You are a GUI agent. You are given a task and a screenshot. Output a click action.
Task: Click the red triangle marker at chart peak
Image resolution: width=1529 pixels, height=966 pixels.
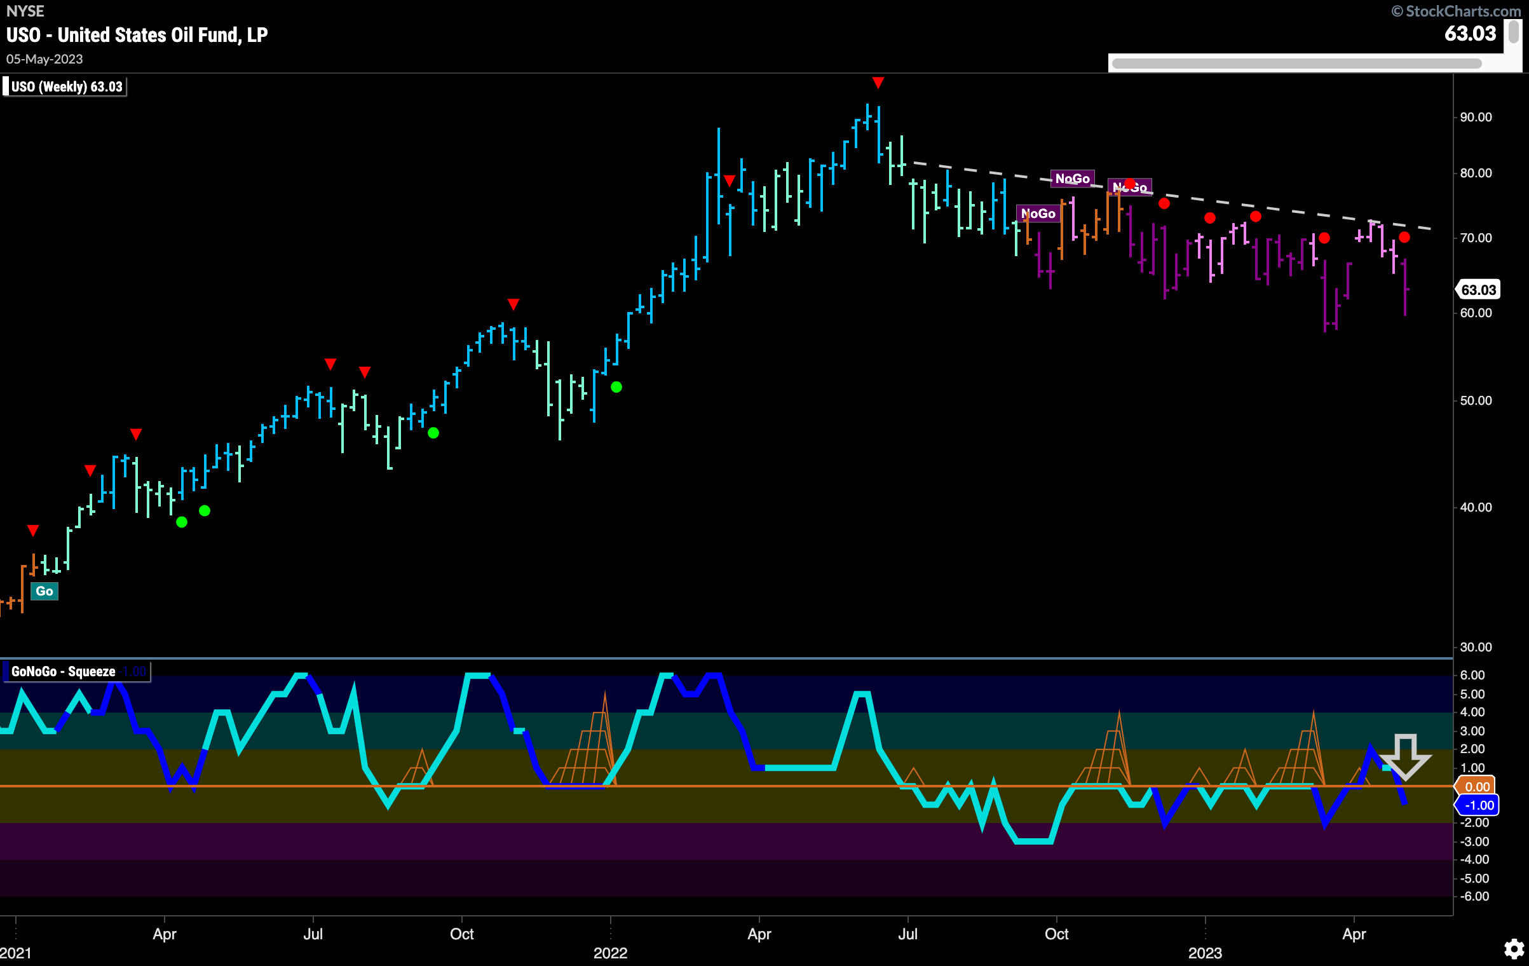[x=878, y=83]
